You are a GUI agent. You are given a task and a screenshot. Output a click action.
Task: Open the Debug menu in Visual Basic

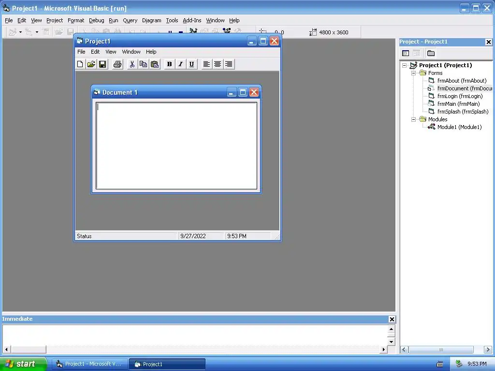[x=96, y=20]
